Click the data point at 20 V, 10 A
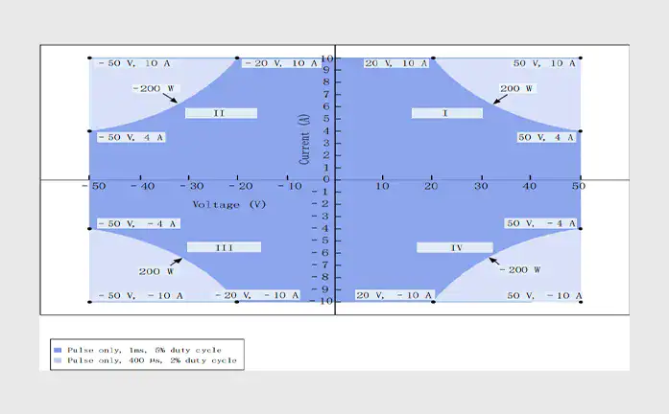Viewport: 669px width, 414px height. (434, 57)
